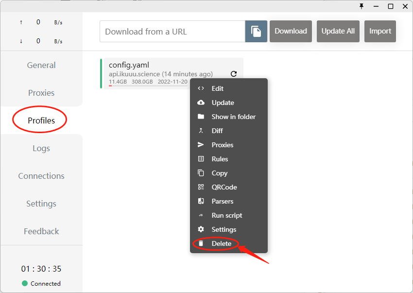The image size is (413, 293).
Task: Click the Download button
Action: pos(291,32)
